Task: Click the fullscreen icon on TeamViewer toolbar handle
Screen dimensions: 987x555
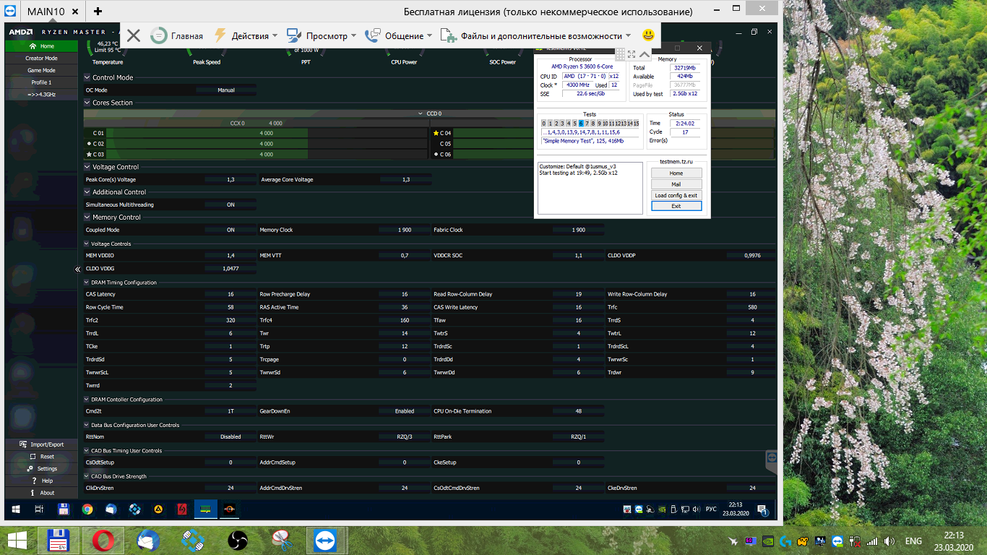Action: (632, 54)
